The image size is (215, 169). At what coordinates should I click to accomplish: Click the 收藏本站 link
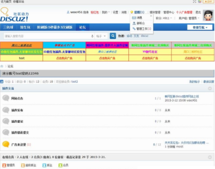pos(18,1)
